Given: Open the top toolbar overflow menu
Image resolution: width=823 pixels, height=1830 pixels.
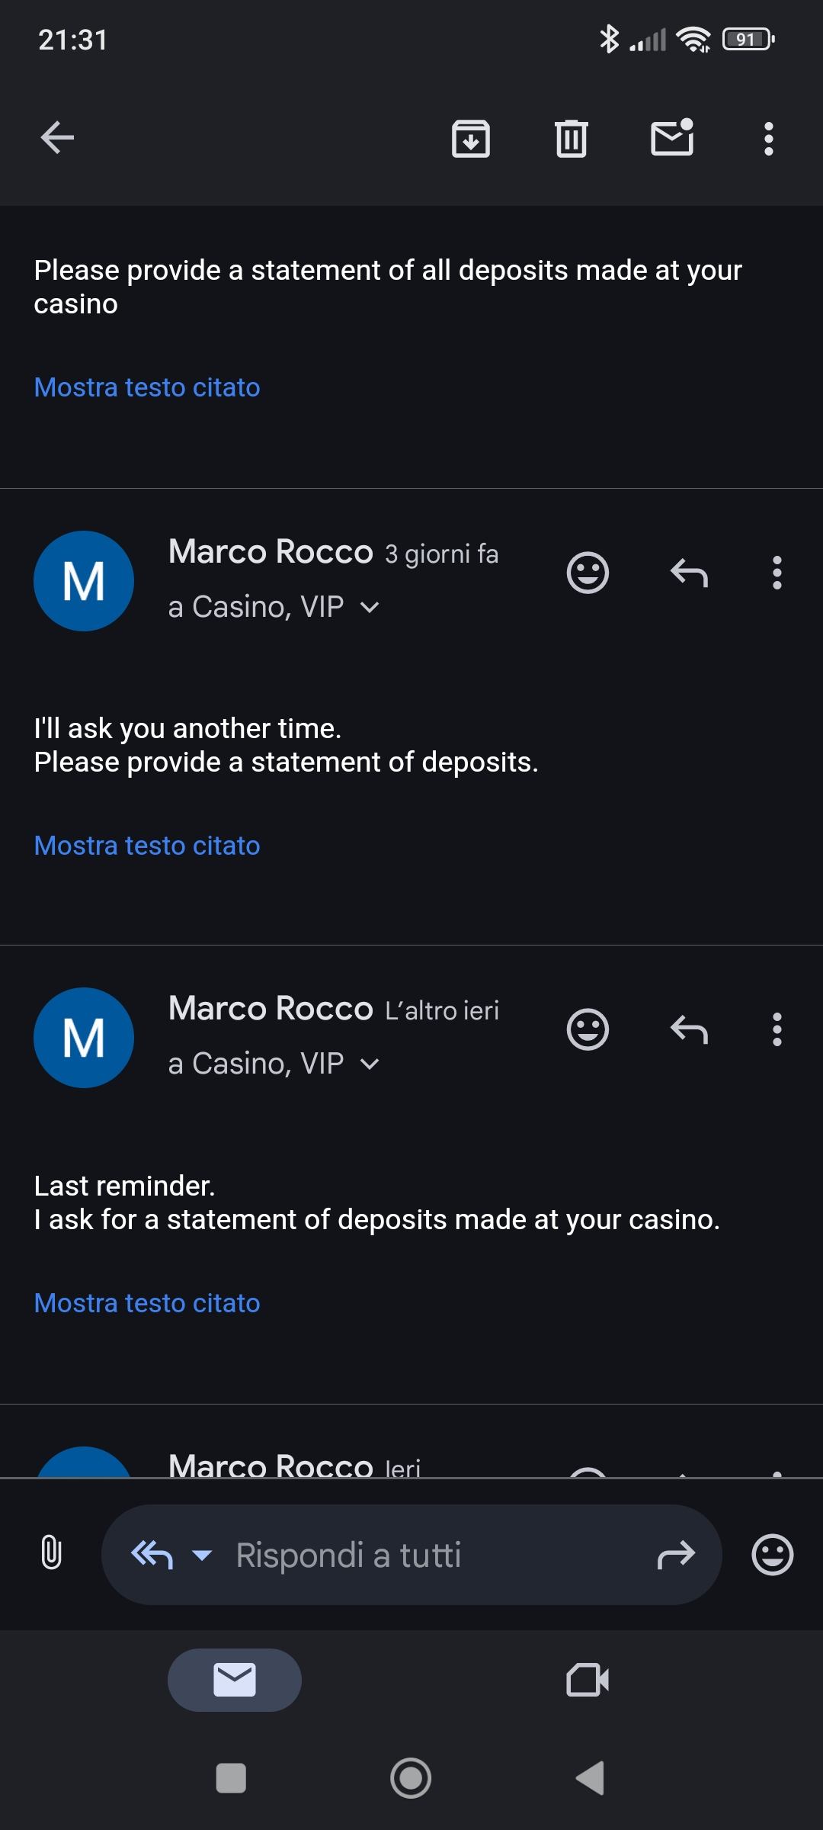Looking at the screenshot, I should 769,139.
